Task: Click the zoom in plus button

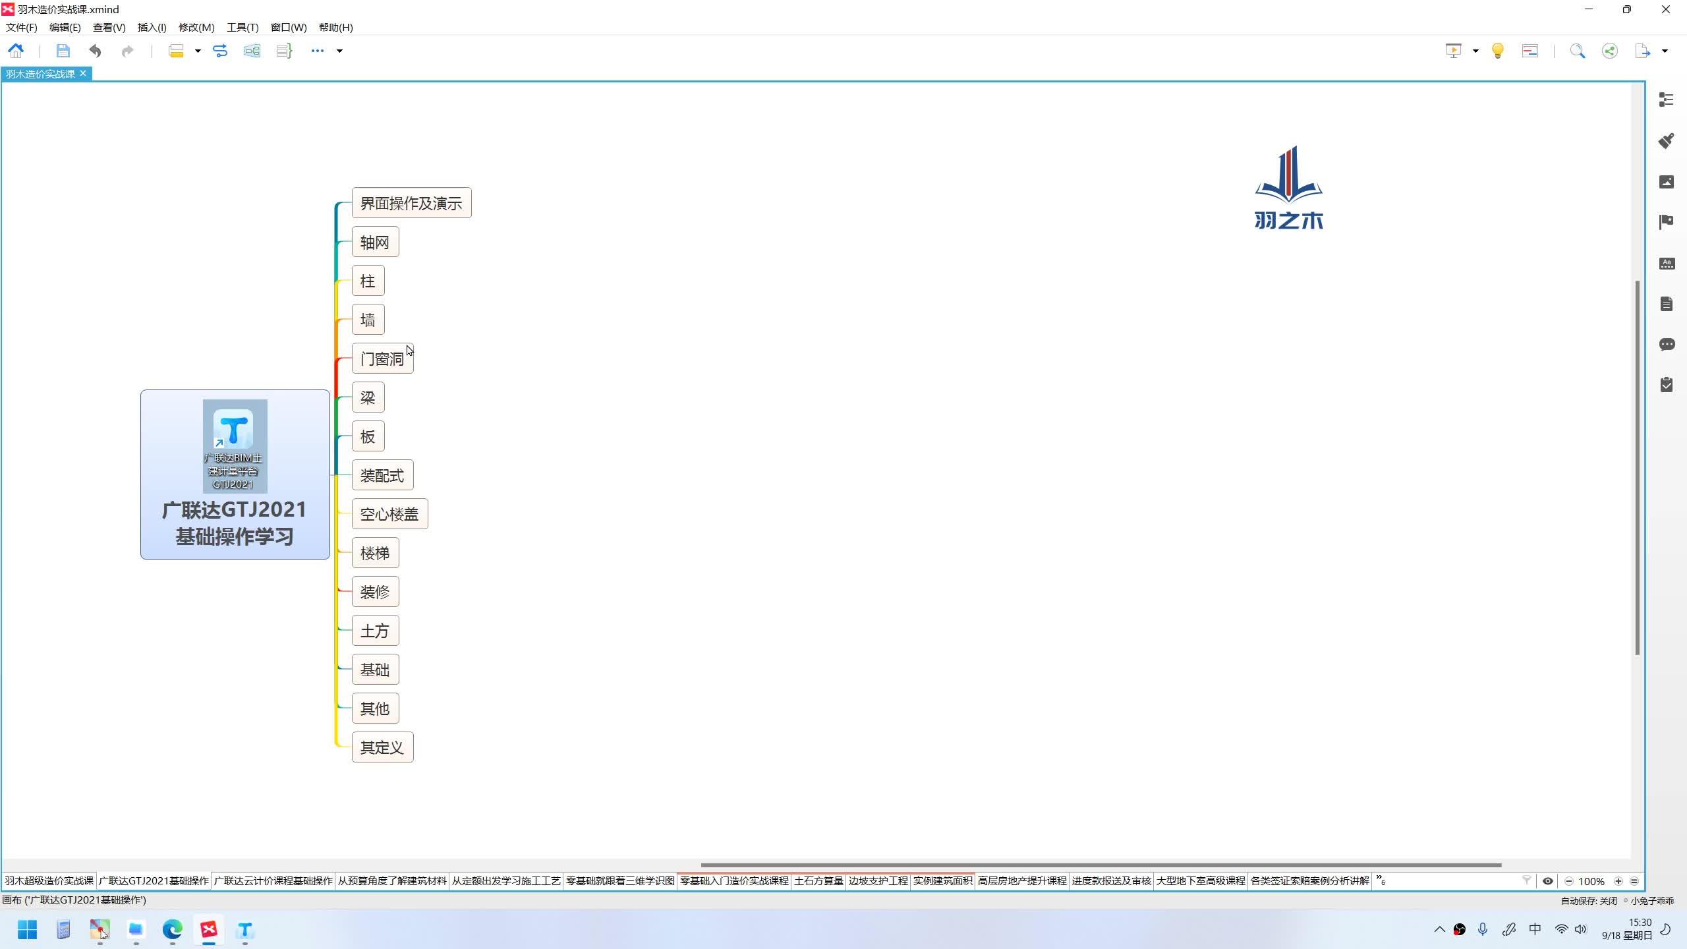Action: [x=1618, y=881]
